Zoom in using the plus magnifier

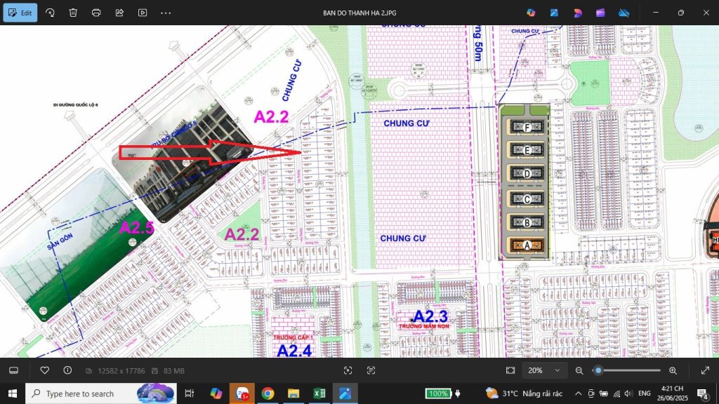pos(673,370)
